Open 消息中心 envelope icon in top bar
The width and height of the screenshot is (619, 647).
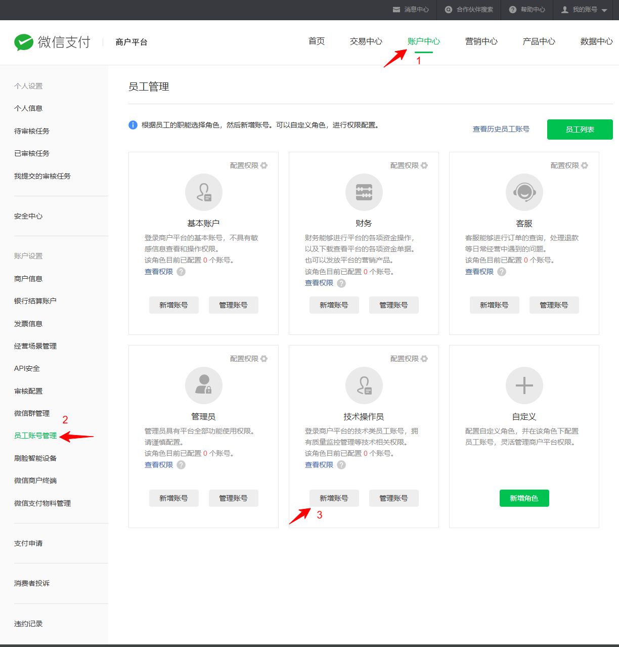pyautogui.click(x=396, y=10)
